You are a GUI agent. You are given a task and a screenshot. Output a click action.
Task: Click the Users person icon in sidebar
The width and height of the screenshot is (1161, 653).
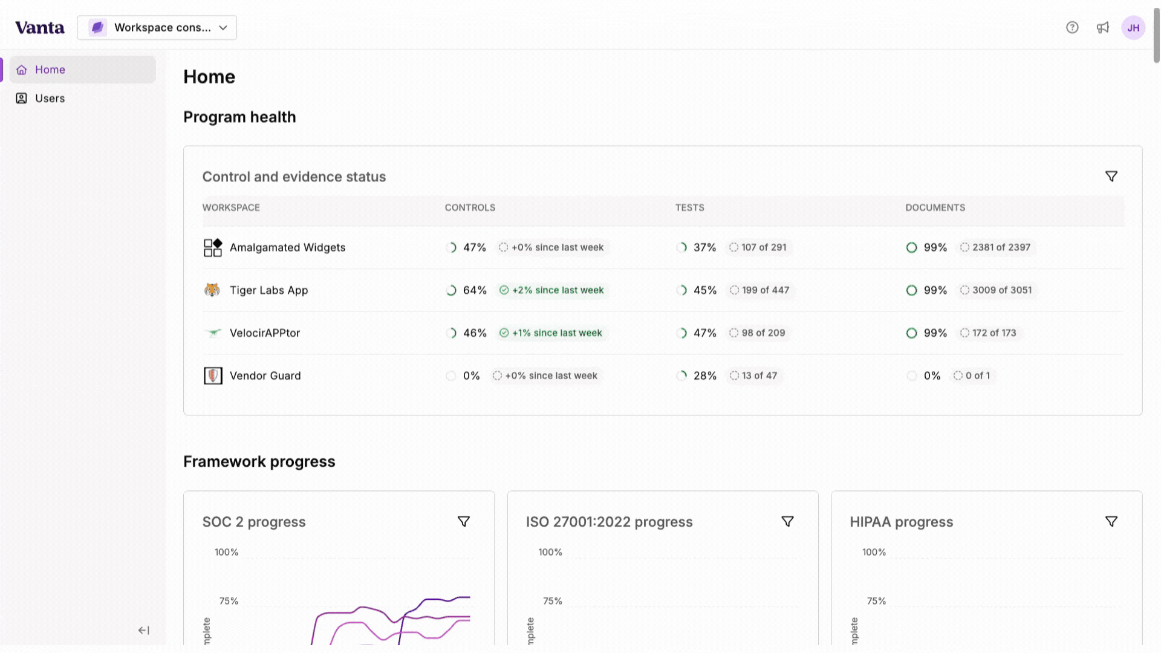[22, 99]
